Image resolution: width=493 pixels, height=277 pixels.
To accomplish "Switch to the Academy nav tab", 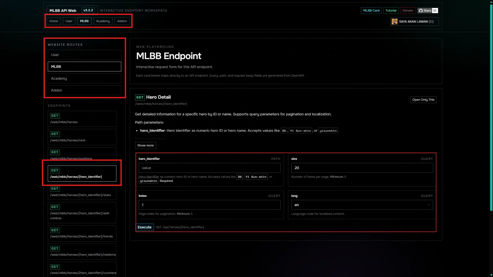I will pos(103,21).
